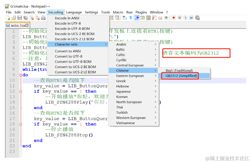Open the Window menu
This screenshot has width=251, height=163.
pyautogui.click(x=156, y=12)
